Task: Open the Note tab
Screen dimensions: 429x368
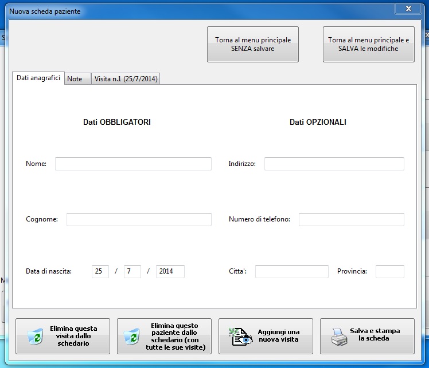Action: [x=75, y=79]
